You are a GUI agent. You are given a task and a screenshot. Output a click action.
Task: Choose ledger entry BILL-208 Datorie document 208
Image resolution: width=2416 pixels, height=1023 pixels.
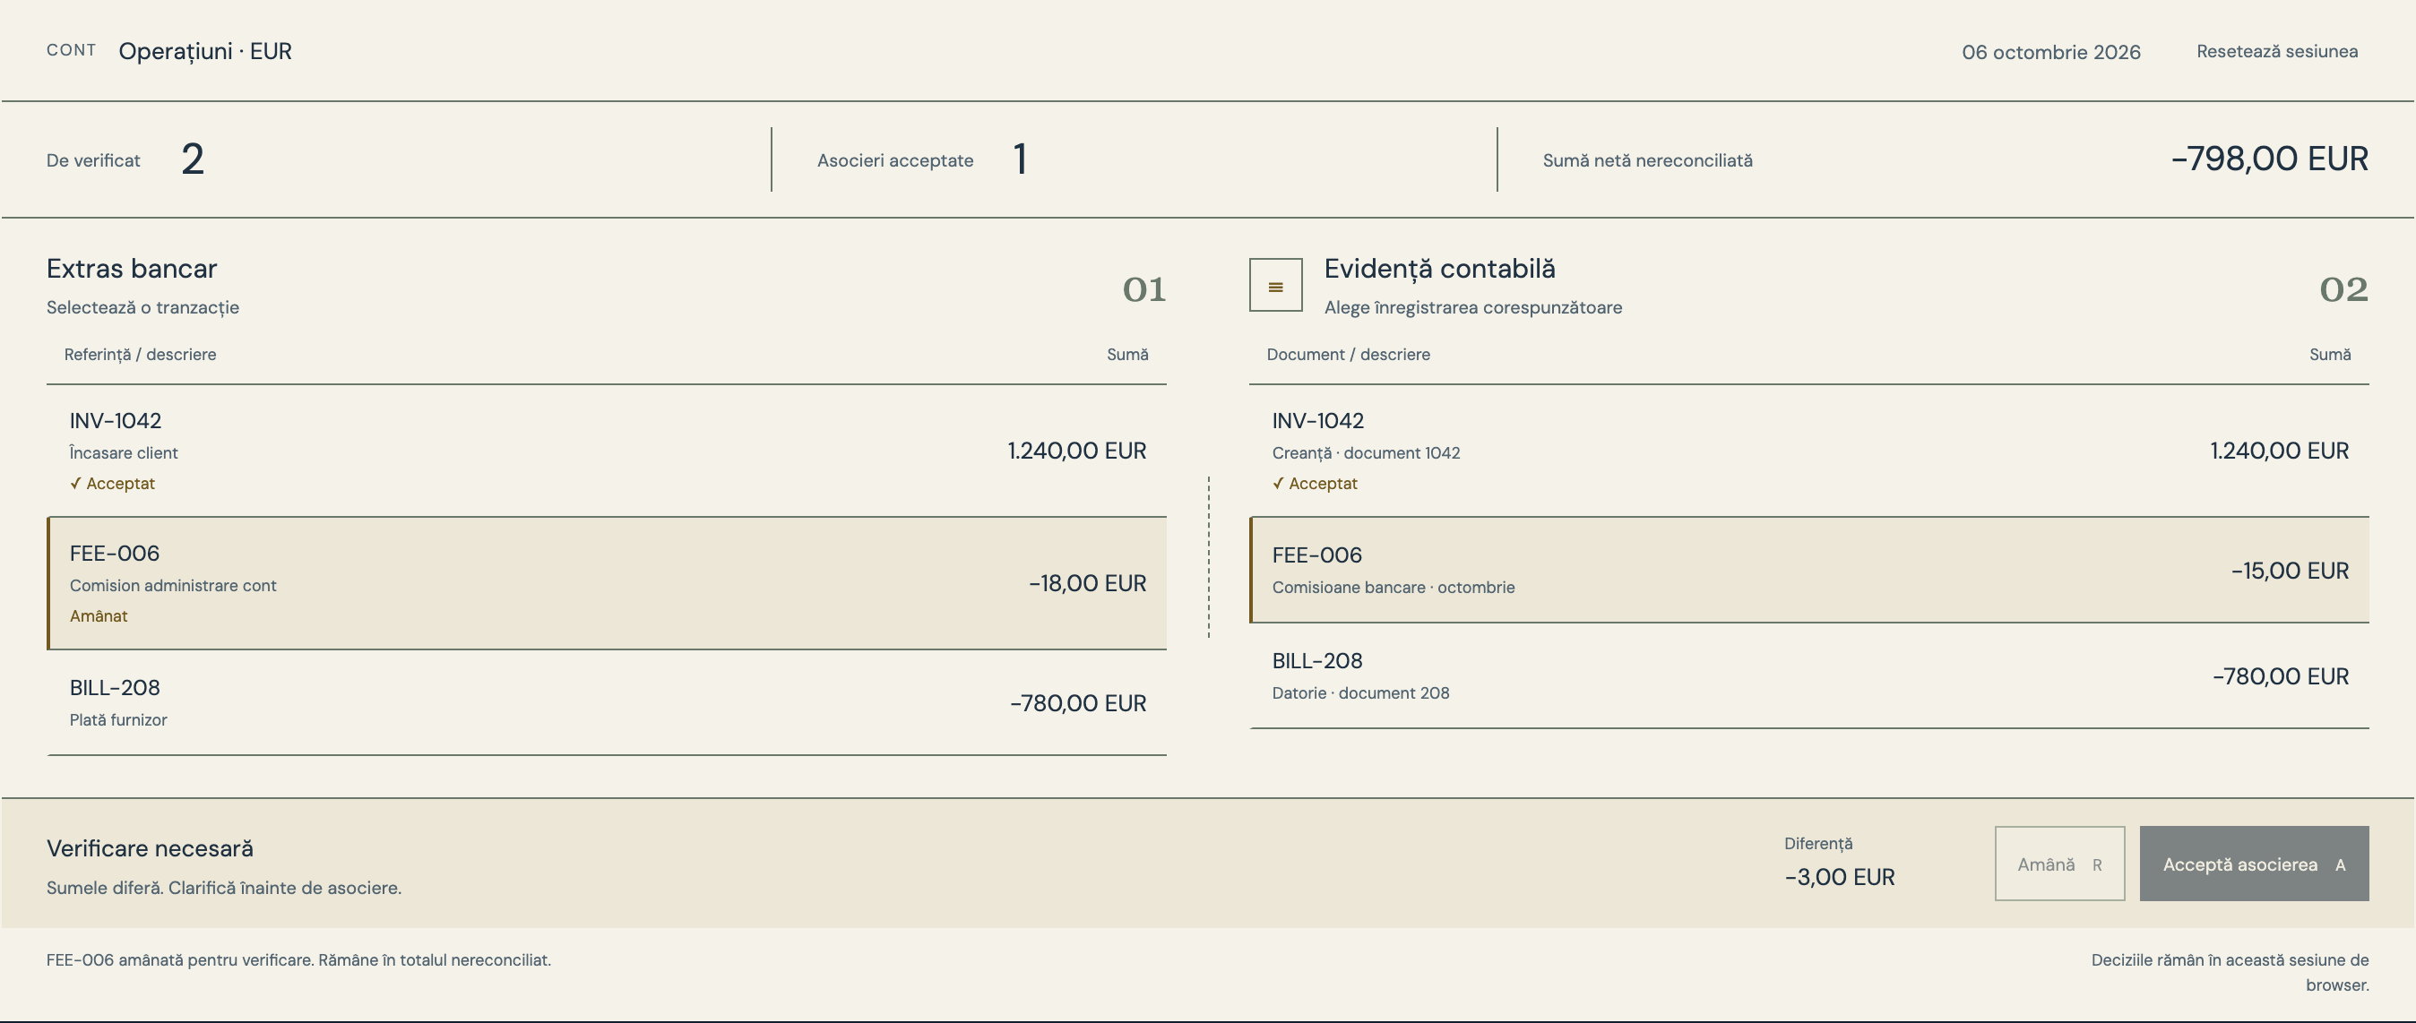click(1809, 676)
